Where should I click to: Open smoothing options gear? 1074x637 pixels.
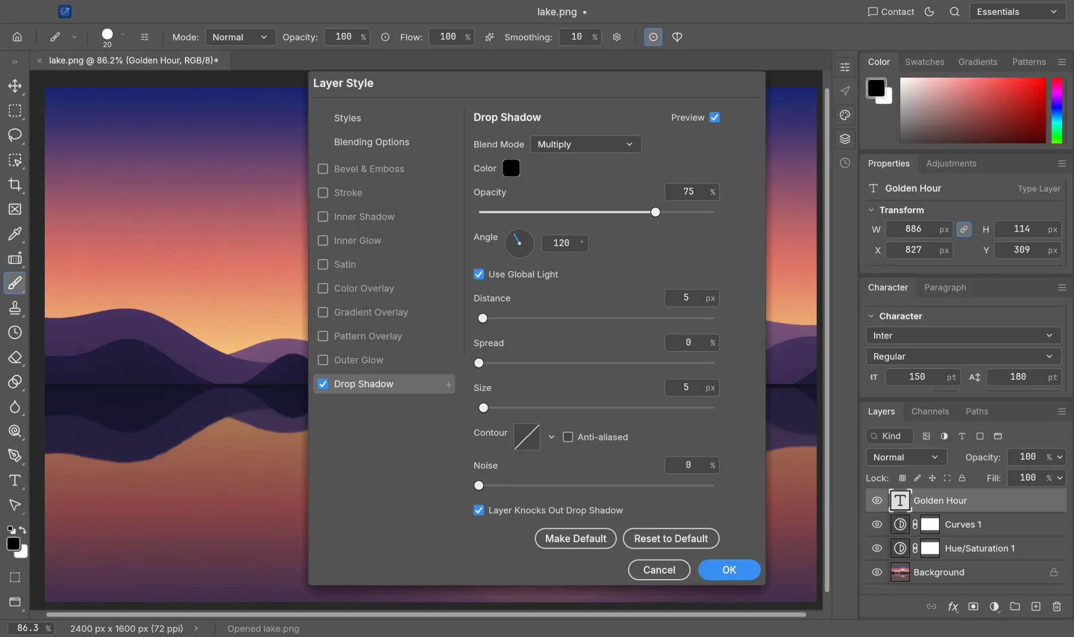click(617, 37)
